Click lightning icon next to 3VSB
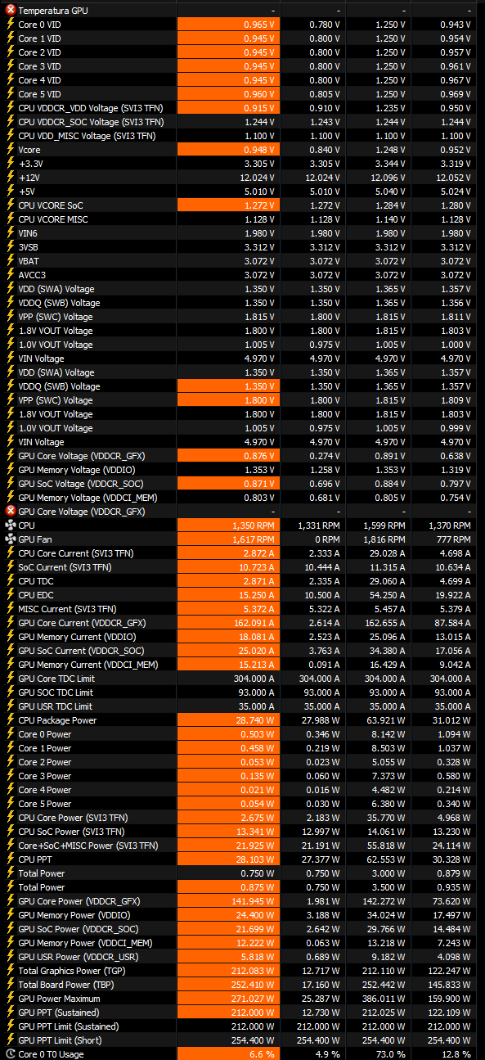The image size is (485, 1060). click(x=11, y=247)
